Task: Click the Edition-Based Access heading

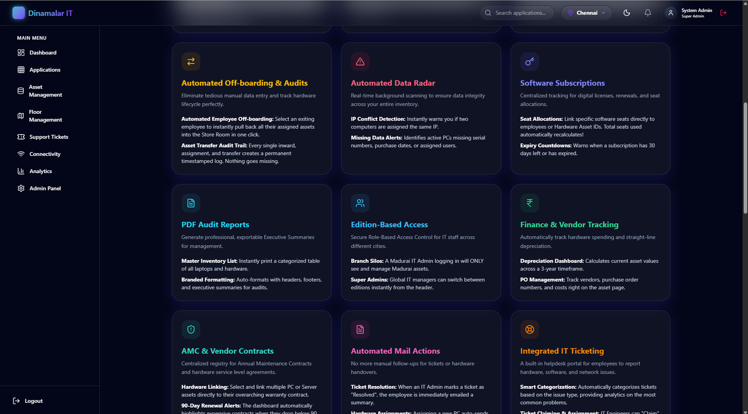Action: click(389, 225)
